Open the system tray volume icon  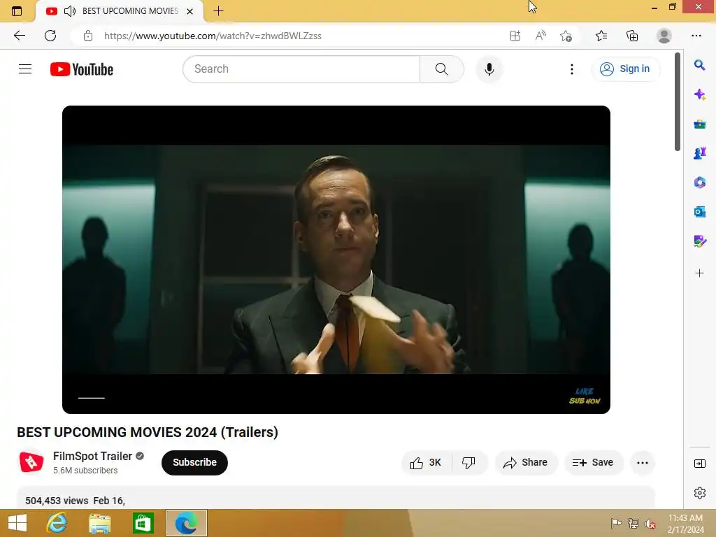coord(650,524)
